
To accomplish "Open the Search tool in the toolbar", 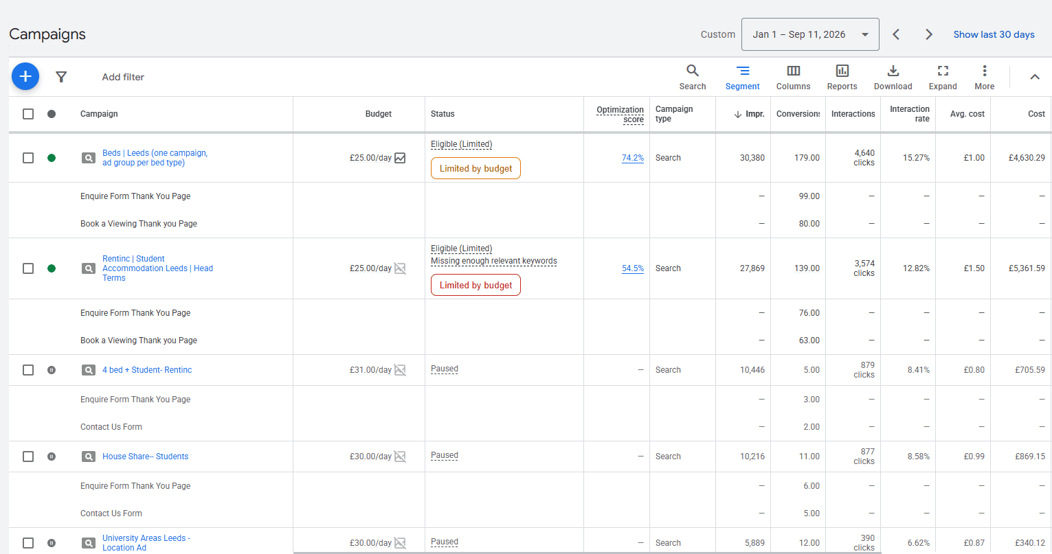I will (x=693, y=77).
